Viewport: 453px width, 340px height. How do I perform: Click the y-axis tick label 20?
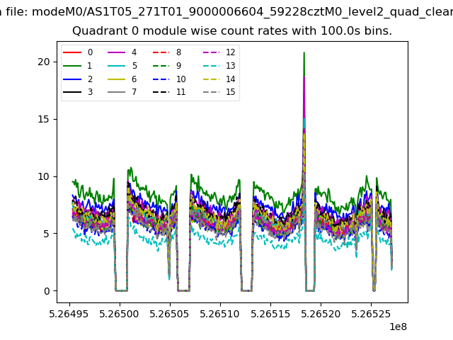click(x=44, y=62)
